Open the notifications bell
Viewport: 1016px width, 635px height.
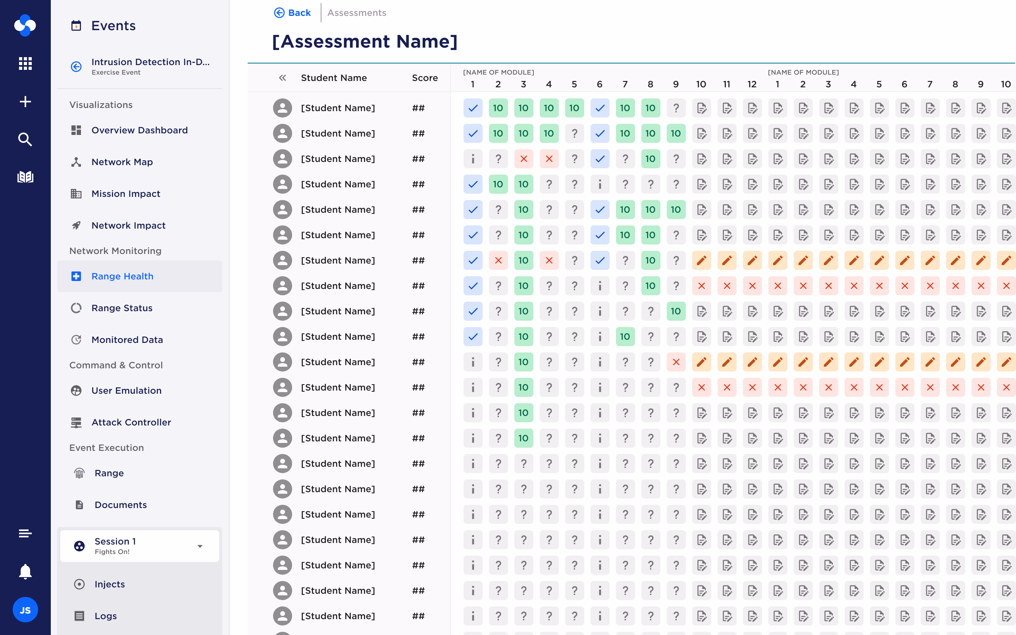[25, 571]
